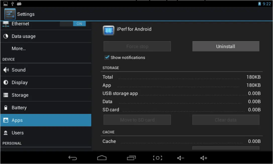
Task: Toggle the Ethernet ON switch
Action: click(x=79, y=23)
